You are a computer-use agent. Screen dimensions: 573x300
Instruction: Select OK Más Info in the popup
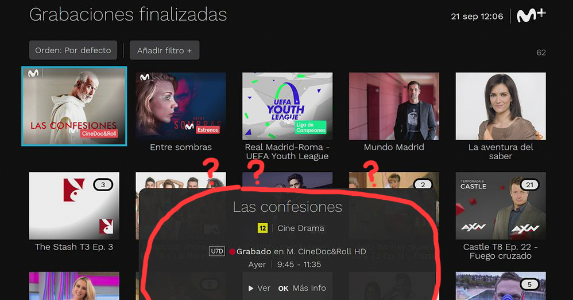point(302,289)
